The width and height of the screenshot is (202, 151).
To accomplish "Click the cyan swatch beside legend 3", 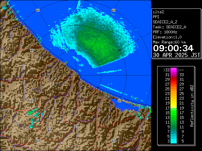I will [174, 141].
